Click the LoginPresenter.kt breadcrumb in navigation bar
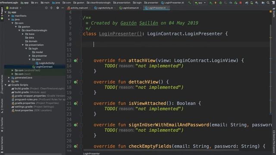276x155 pixels. click(x=172, y=3)
